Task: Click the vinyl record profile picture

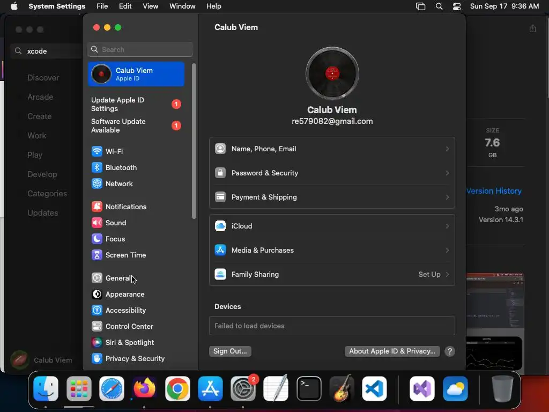Action: pyautogui.click(x=332, y=73)
